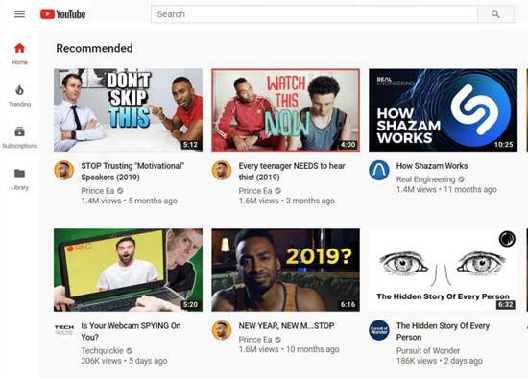Click the round logo on Hidden Story thumbnail

[x=507, y=239]
